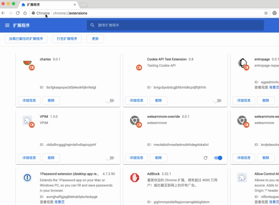Click the search magnifier icon
The width and height of the screenshot is (279, 205).
click(92, 25)
